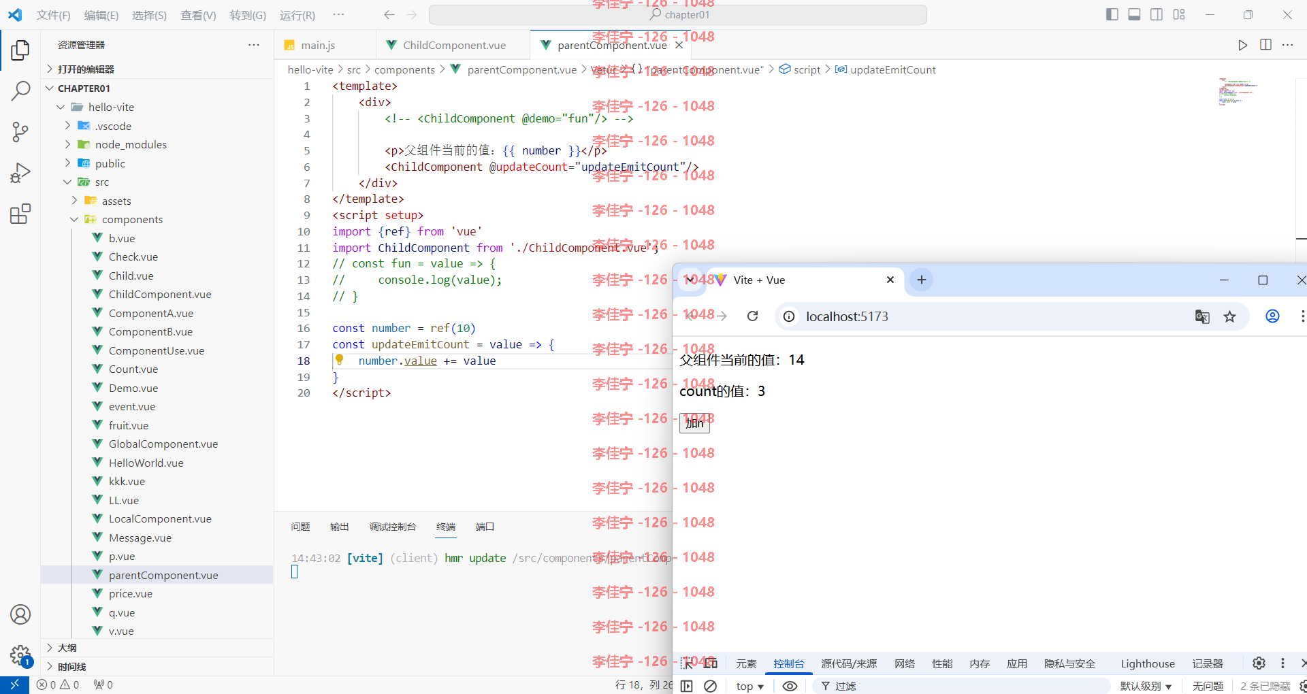The height and width of the screenshot is (694, 1307).
Task: Open the Run and Debug view
Action: click(x=20, y=173)
